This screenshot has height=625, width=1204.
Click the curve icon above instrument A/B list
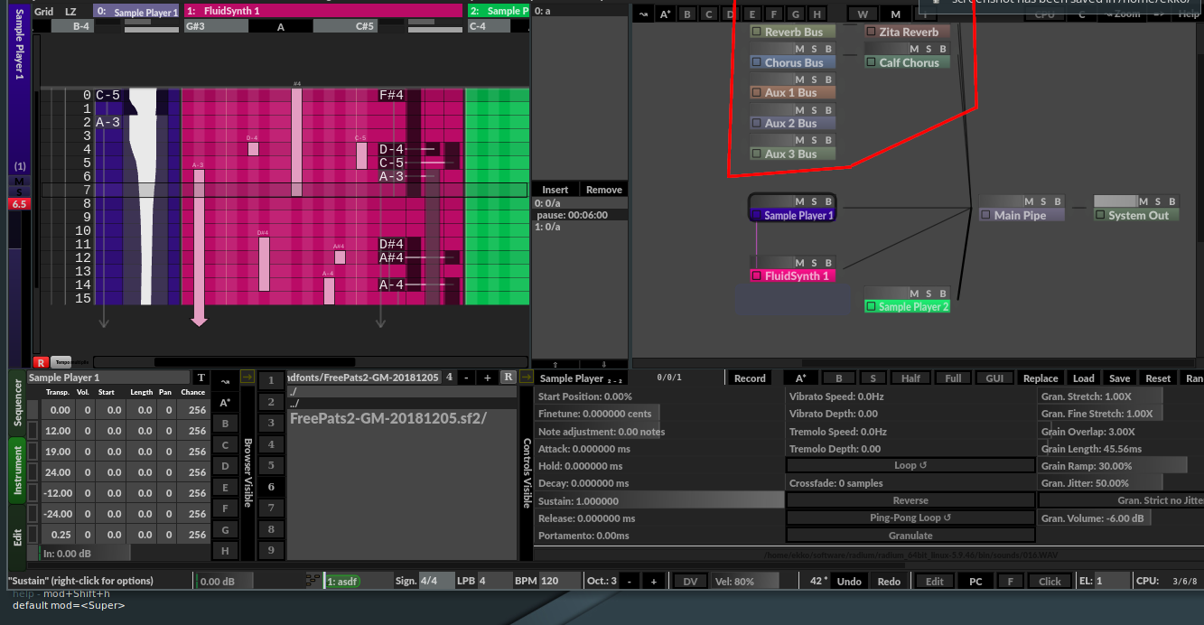pyautogui.click(x=225, y=380)
